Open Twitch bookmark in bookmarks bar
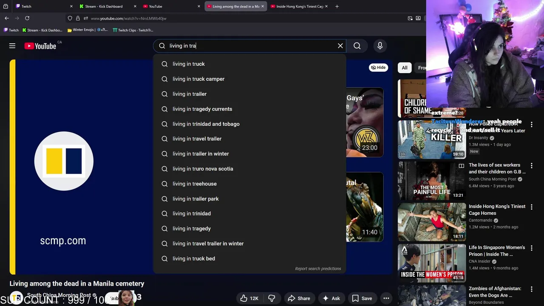The width and height of the screenshot is (544, 306). click(x=11, y=30)
